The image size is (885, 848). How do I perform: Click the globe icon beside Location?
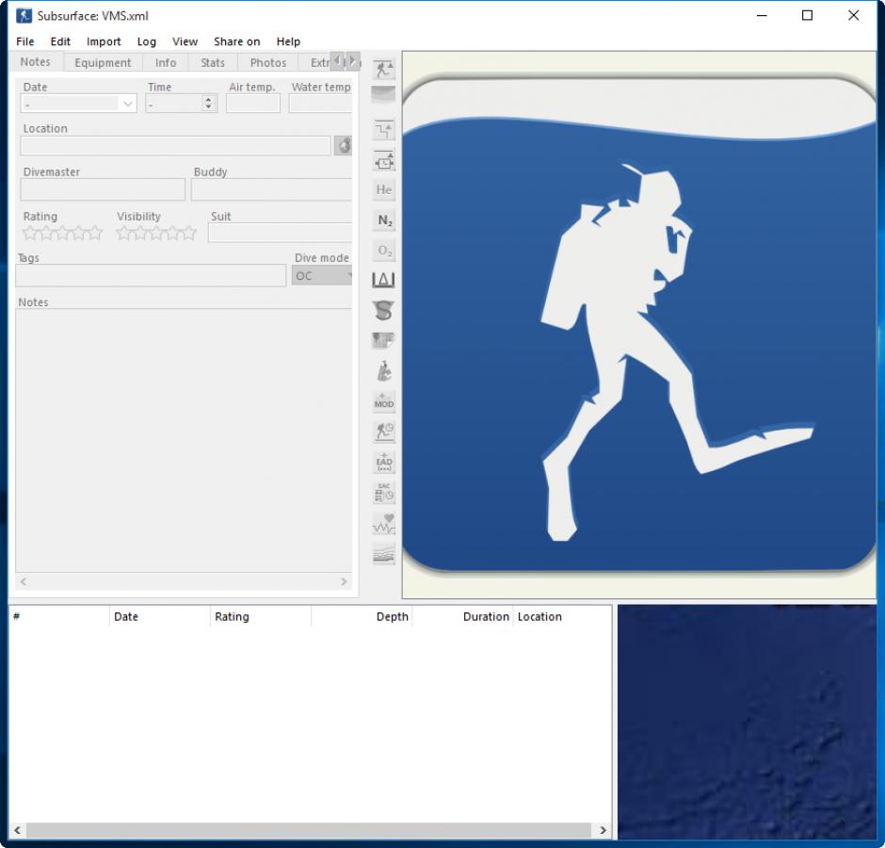tap(343, 145)
